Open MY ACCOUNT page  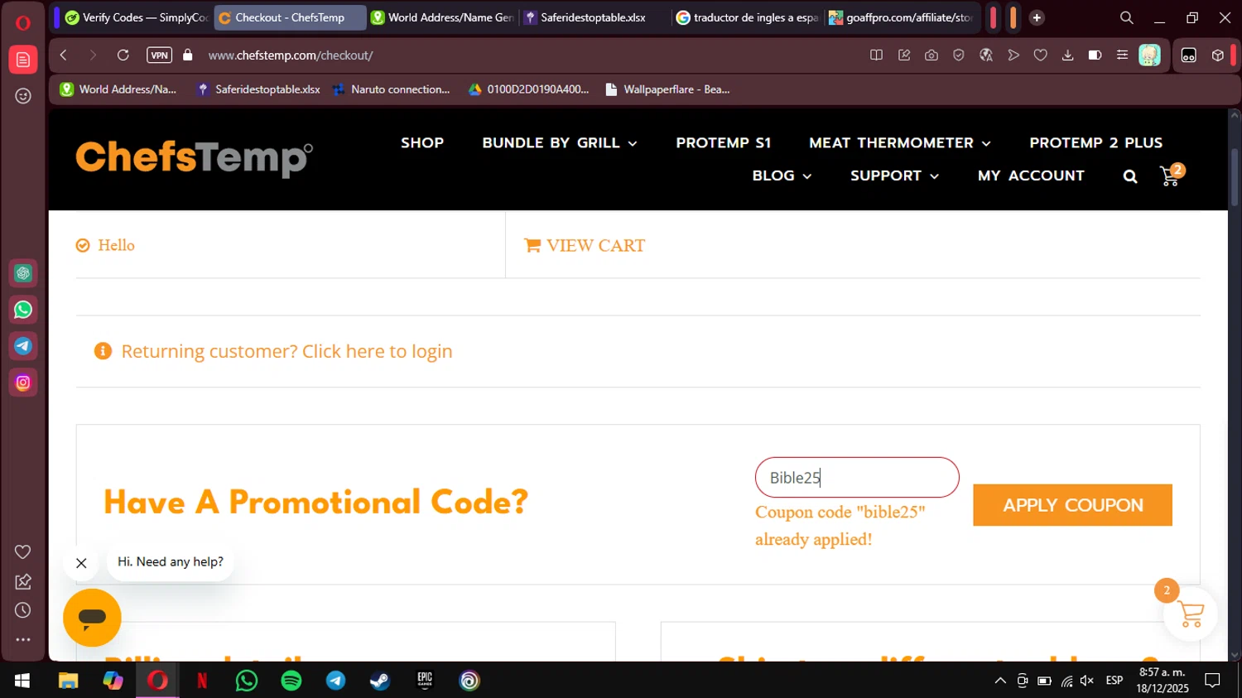pyautogui.click(x=1031, y=176)
